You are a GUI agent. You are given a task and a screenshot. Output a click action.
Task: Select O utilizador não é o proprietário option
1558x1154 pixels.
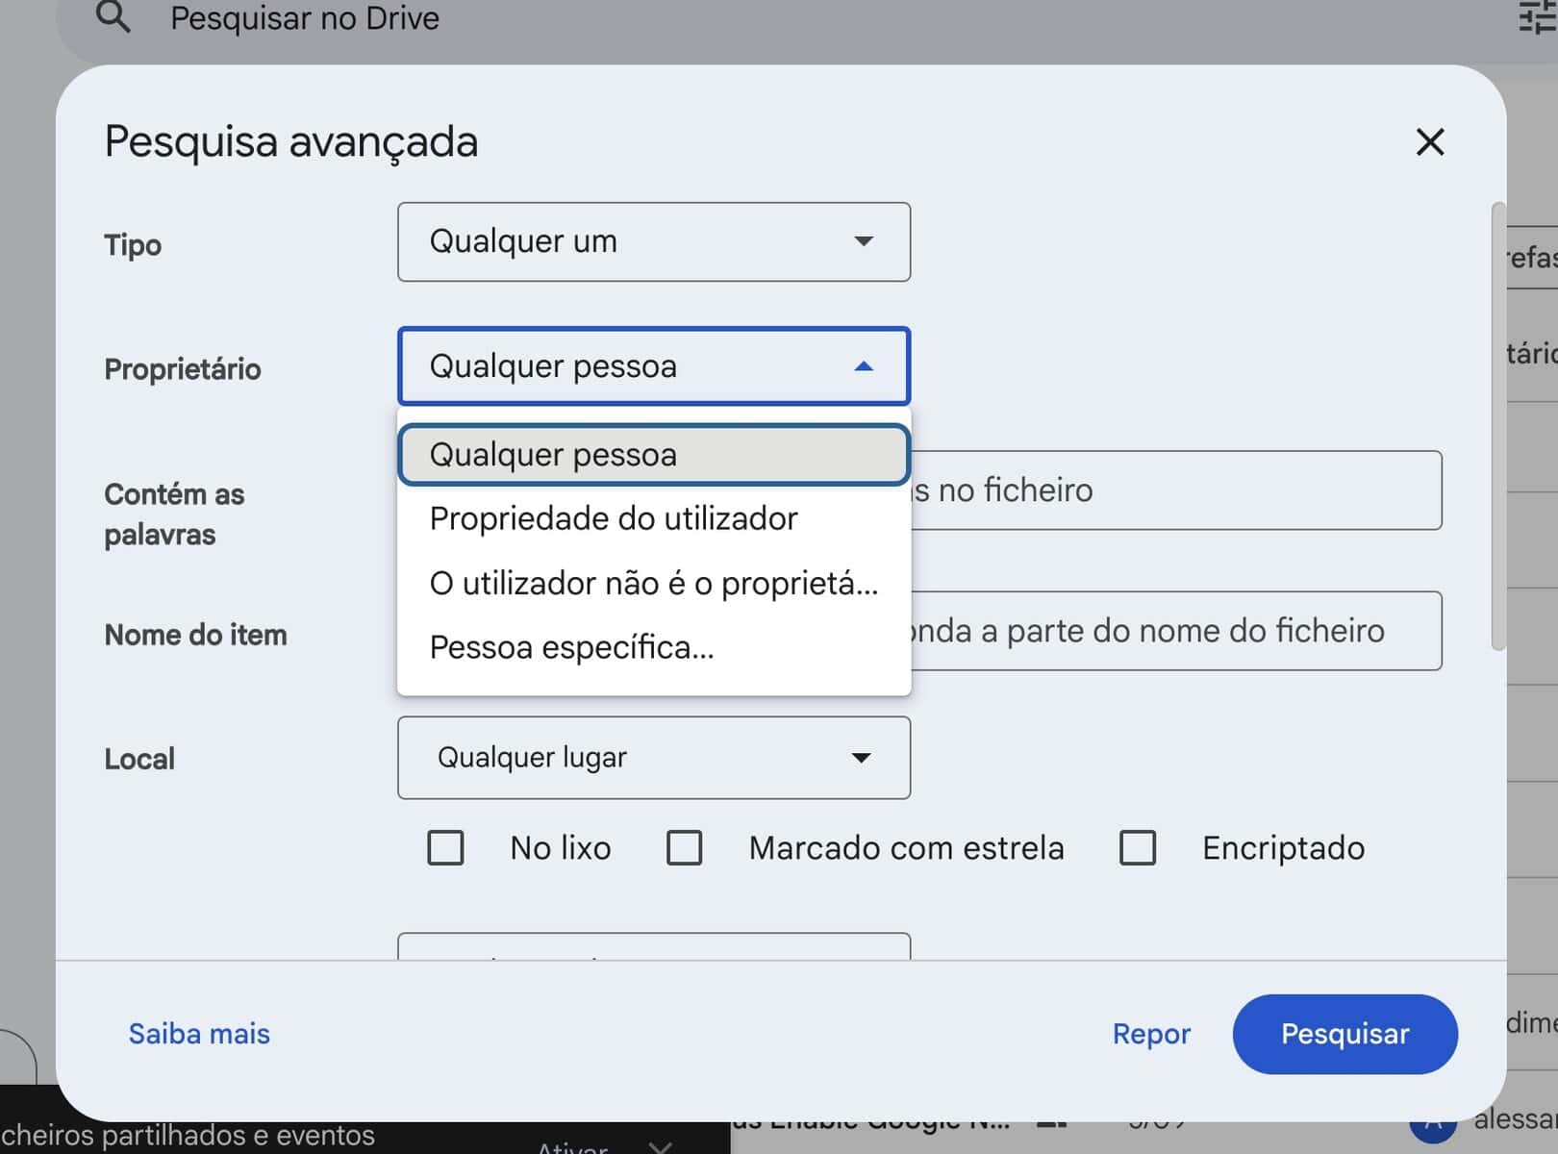tap(653, 584)
